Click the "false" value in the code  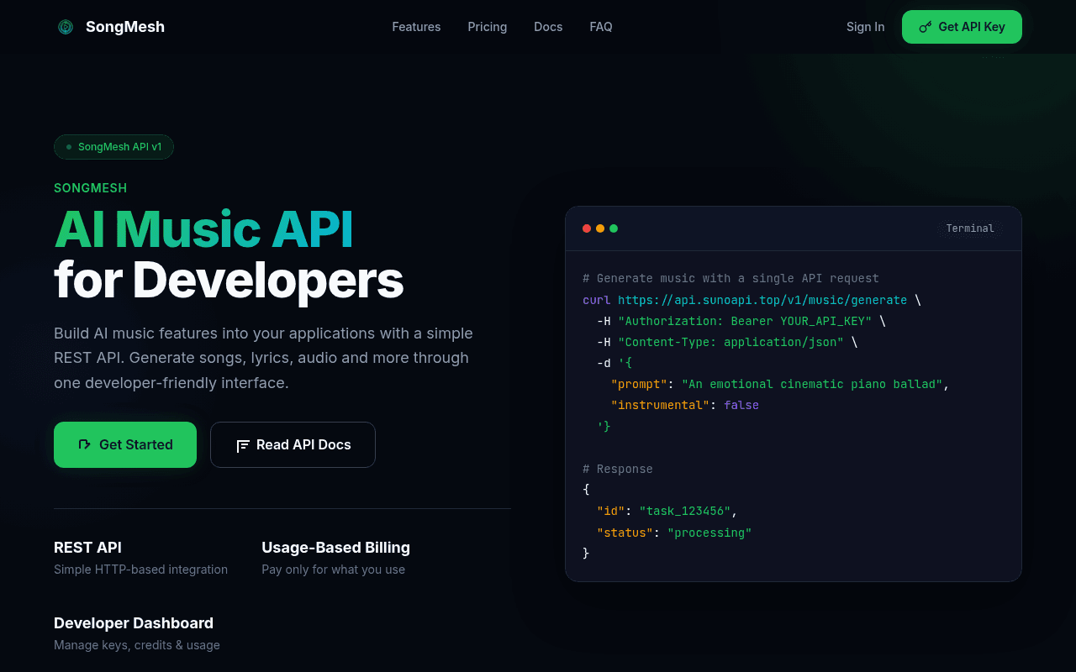[741, 405]
